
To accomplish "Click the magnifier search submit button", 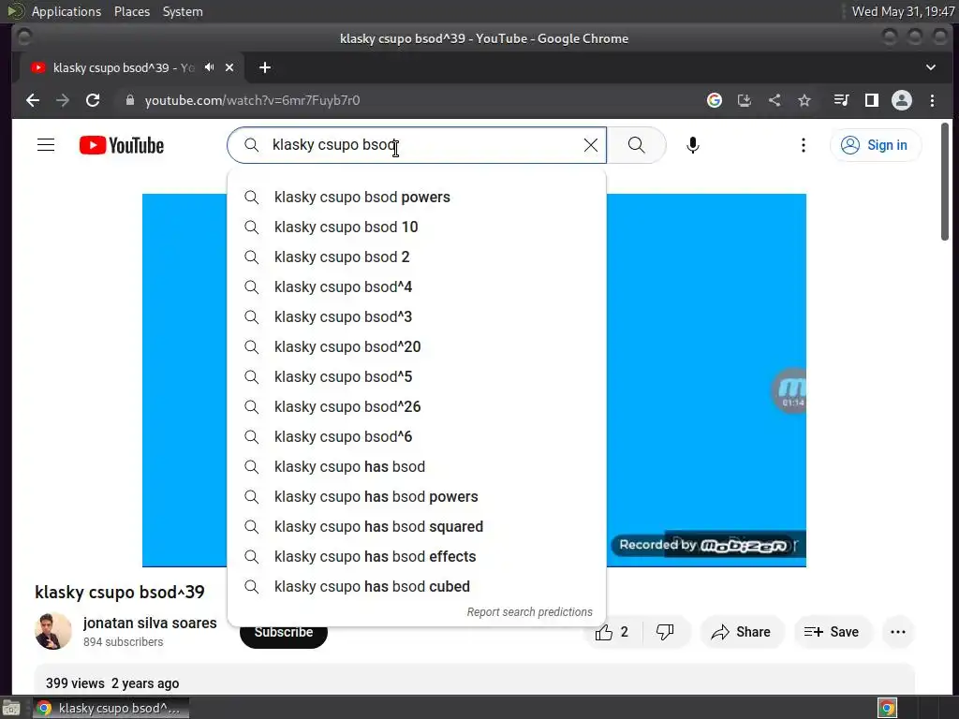I will 637,145.
